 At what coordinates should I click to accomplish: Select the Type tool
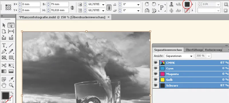[4, 45]
